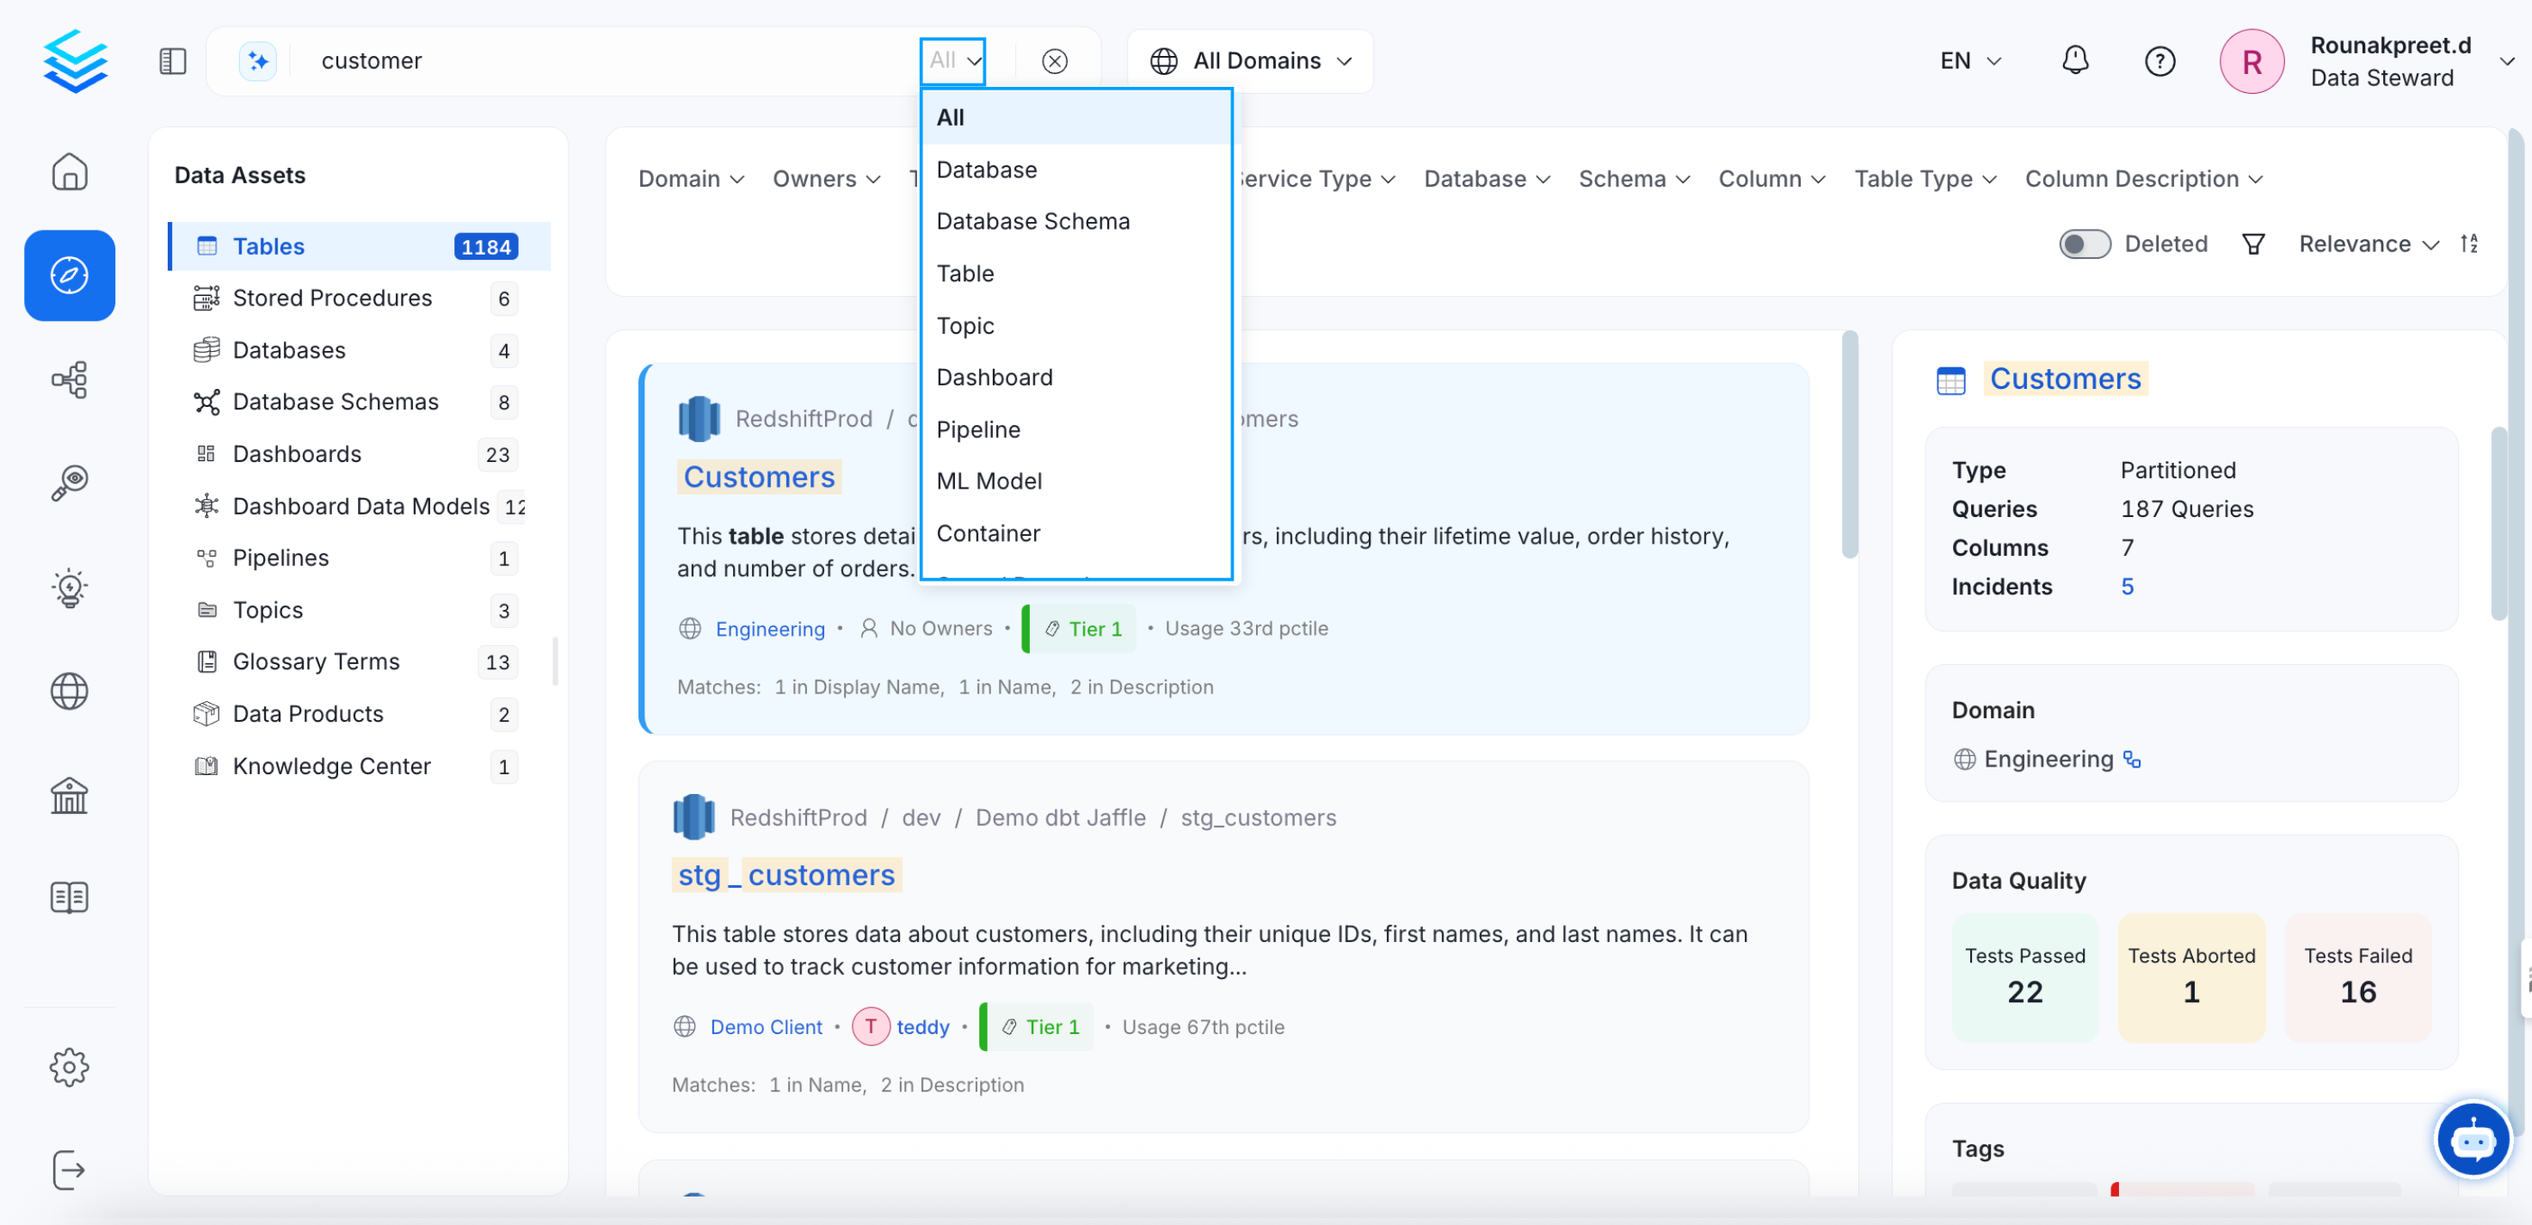The width and height of the screenshot is (2532, 1225).
Task: Open the Governance bank icon in sidebar
Action: point(69,796)
